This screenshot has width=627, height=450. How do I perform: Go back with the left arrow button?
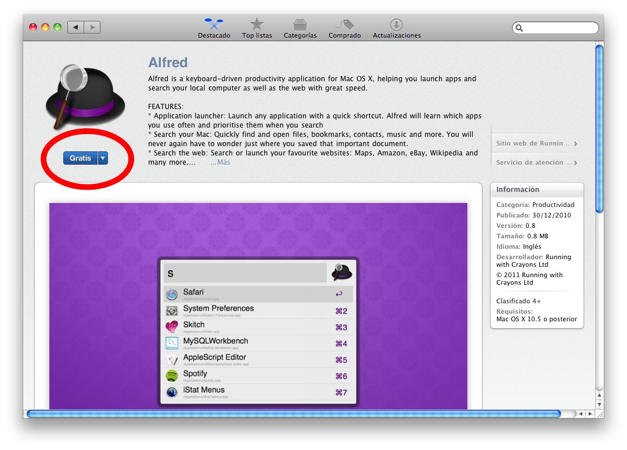pos(75,27)
